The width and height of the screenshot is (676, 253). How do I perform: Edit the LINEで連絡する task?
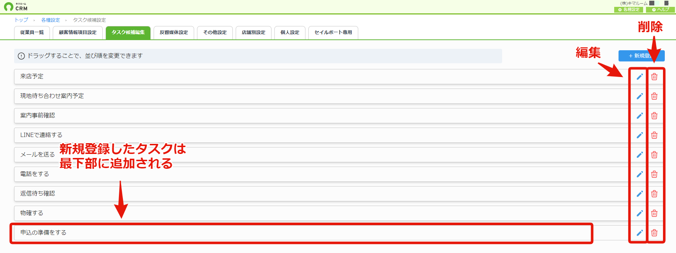(639, 135)
